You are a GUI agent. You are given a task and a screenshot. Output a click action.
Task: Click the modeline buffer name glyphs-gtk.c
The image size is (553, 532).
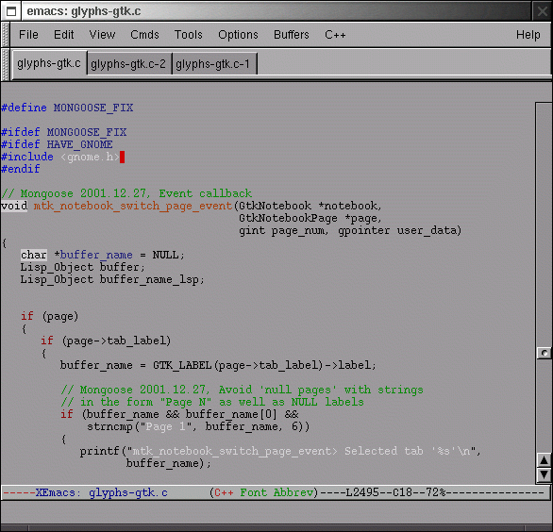(128, 492)
